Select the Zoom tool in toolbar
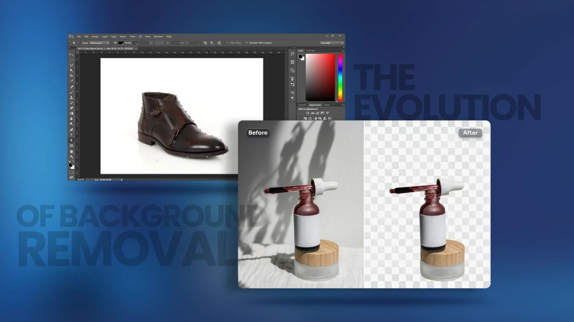 pyautogui.click(x=72, y=156)
